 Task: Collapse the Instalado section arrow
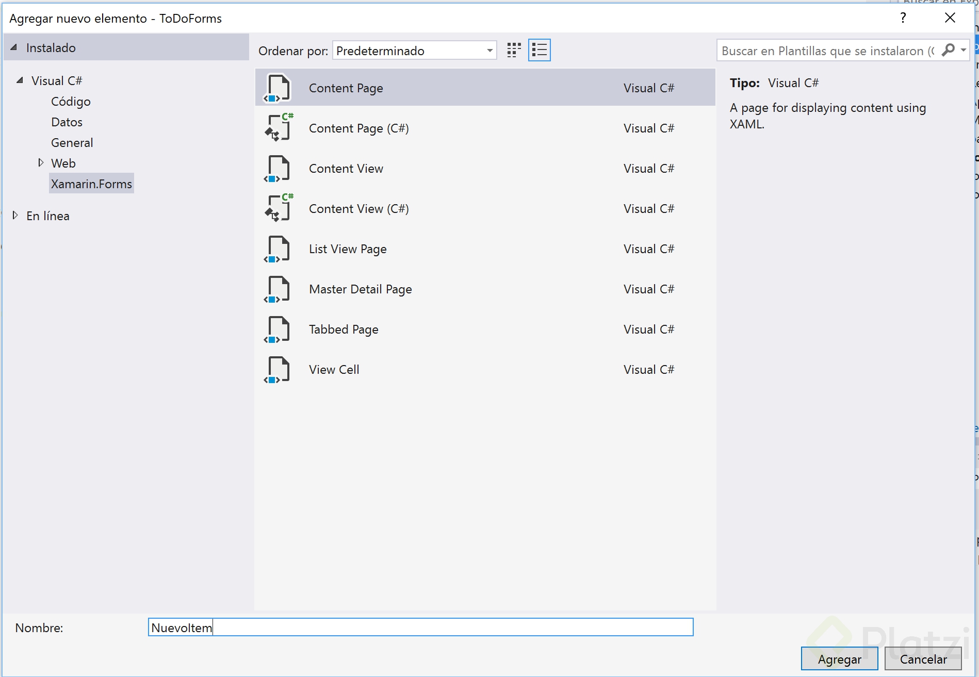(14, 47)
